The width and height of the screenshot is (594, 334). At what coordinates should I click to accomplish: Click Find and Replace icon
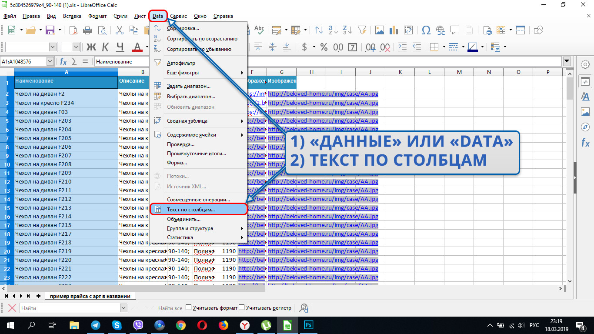click(x=304, y=308)
